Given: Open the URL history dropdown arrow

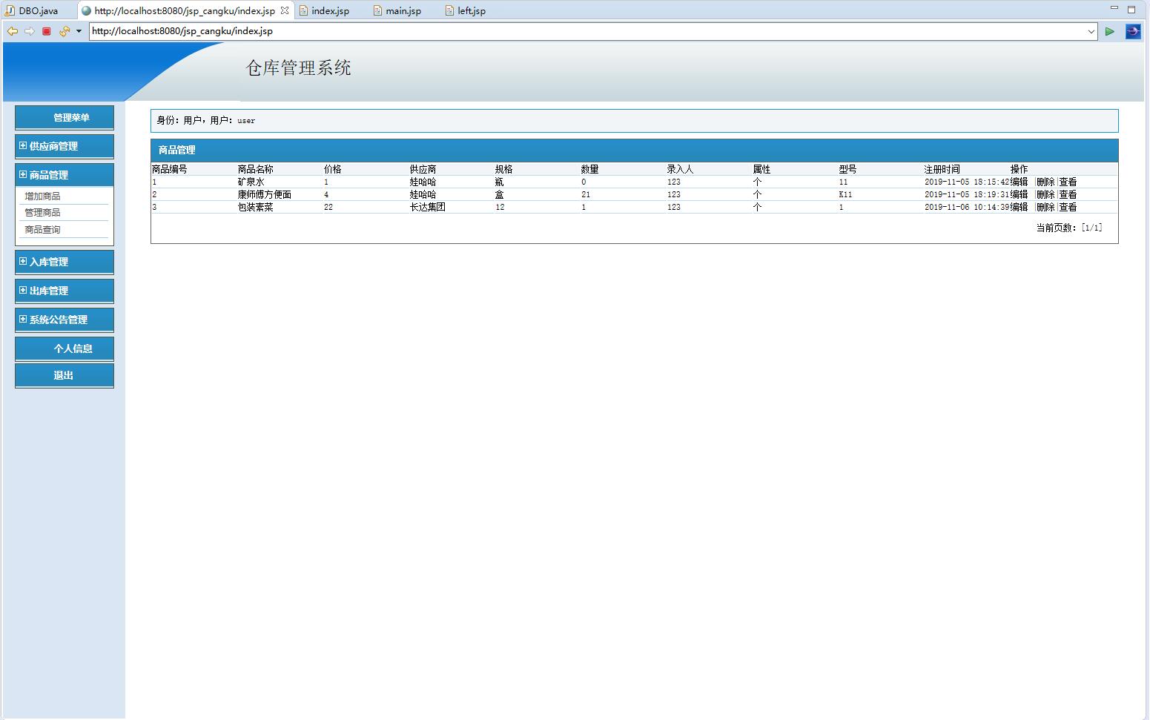Looking at the screenshot, I should pos(1091,31).
